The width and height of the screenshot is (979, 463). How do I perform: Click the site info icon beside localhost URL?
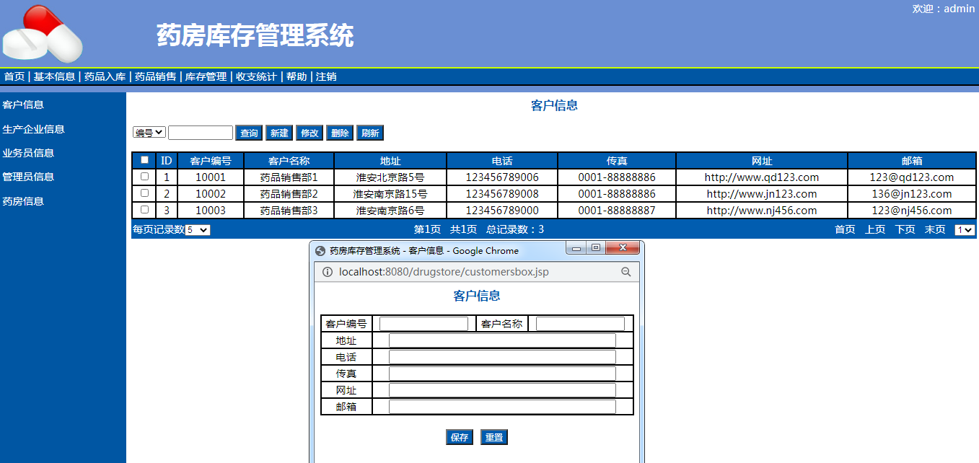tap(327, 272)
